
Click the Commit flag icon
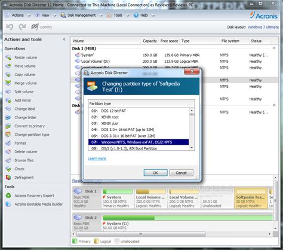pyautogui.click(x=35, y=27)
